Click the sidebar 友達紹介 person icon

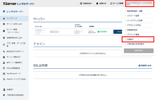[x=4, y=90]
